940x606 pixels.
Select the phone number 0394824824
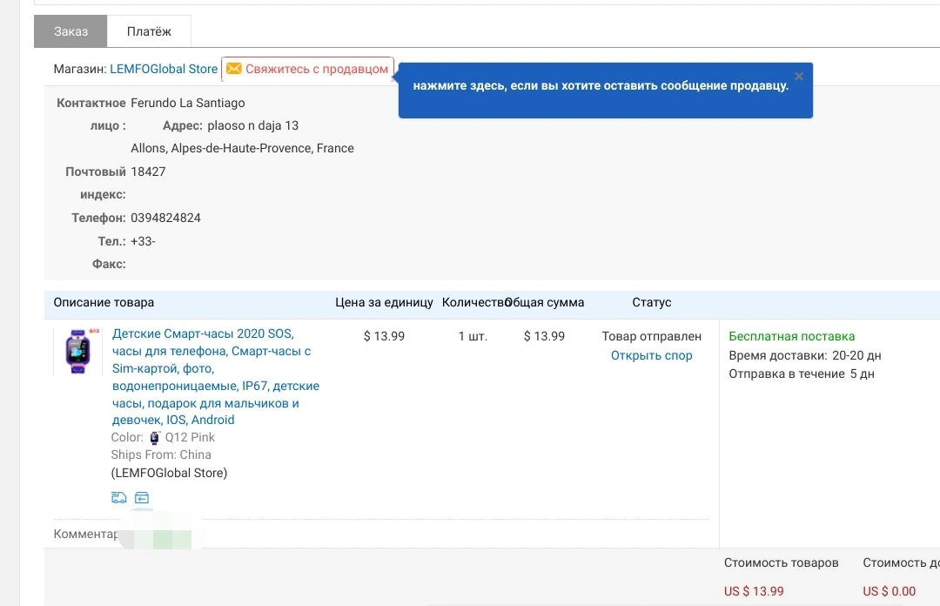(x=165, y=218)
